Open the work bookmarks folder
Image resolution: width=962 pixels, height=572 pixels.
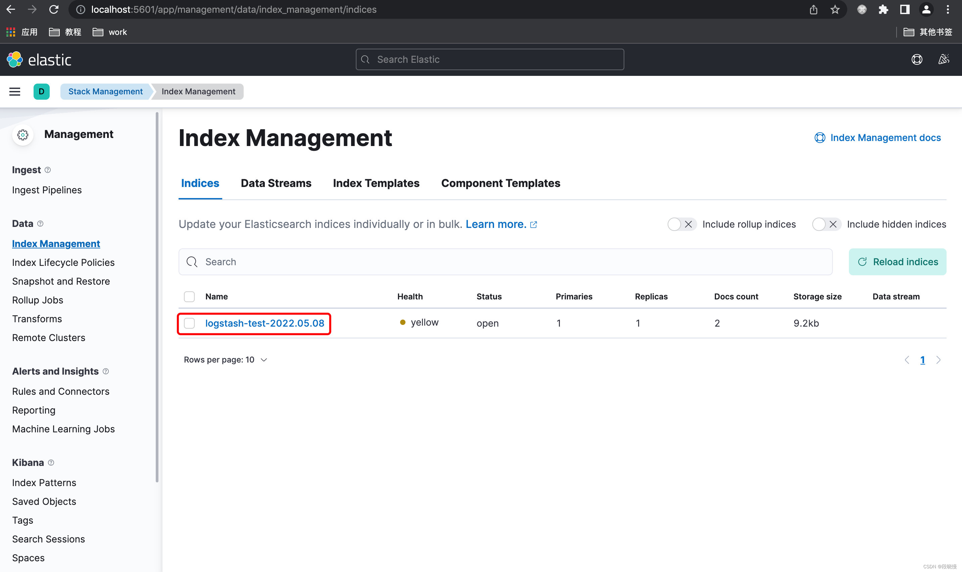[110, 32]
